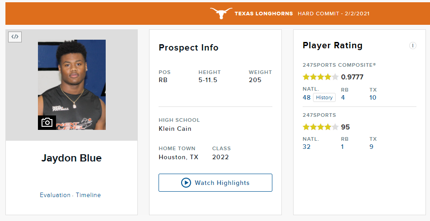Click the 247Sports Composite star rating
This screenshot has height=221, width=430.
pos(320,77)
